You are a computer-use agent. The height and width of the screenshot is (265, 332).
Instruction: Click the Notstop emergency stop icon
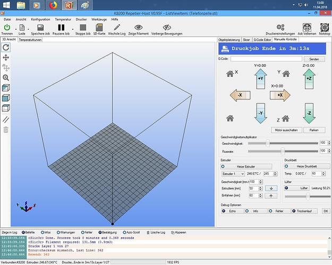point(325,27)
